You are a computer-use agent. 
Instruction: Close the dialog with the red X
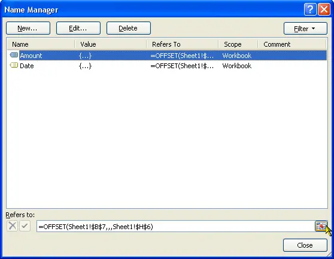coord(324,10)
